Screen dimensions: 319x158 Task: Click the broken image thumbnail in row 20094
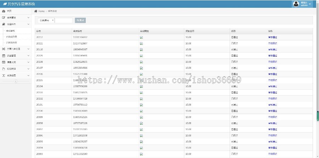[141, 148]
